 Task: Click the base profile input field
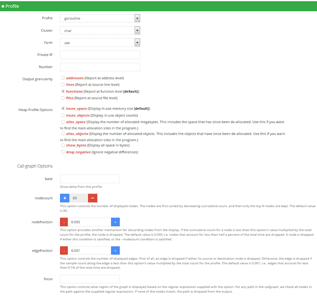pos(90,179)
